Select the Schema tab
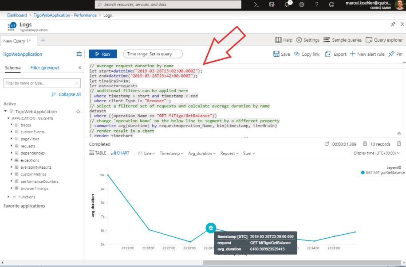 click(x=13, y=68)
